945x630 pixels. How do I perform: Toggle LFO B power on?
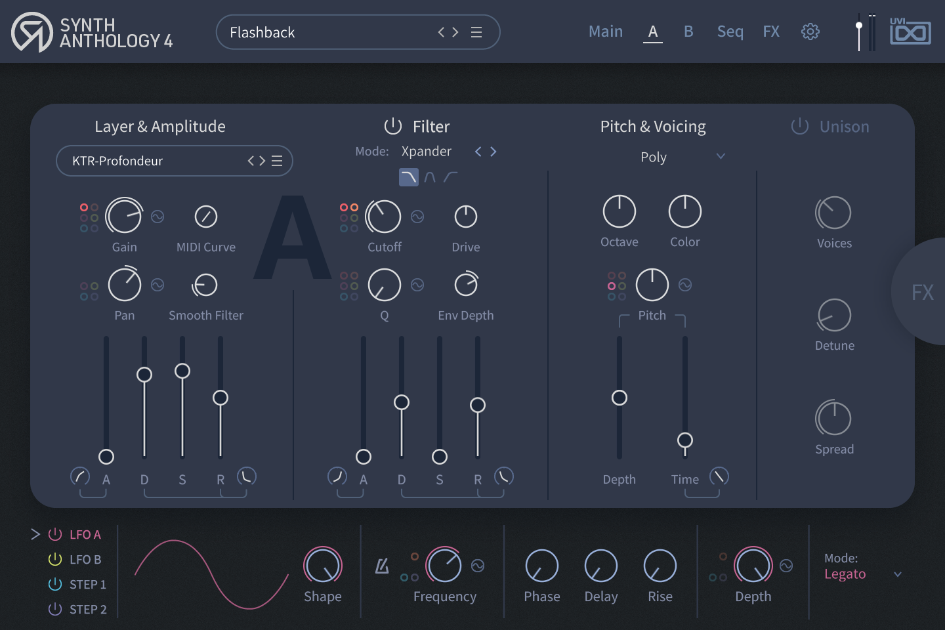click(54, 559)
